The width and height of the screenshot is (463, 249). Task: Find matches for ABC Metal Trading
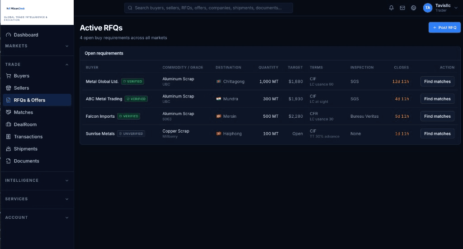pos(437,99)
